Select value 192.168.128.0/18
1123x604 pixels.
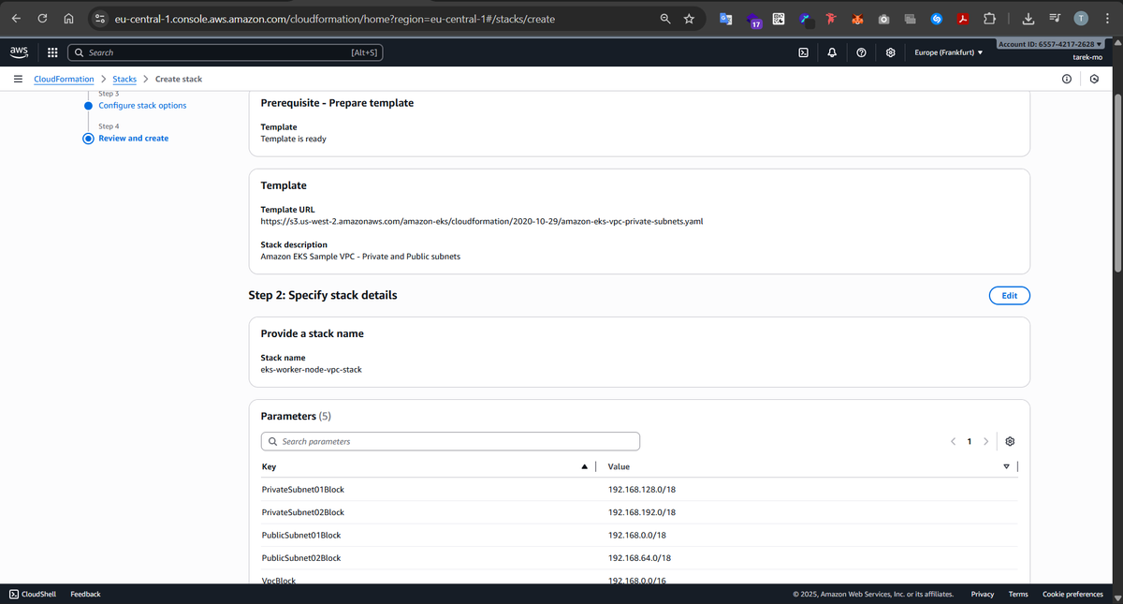[x=641, y=489]
